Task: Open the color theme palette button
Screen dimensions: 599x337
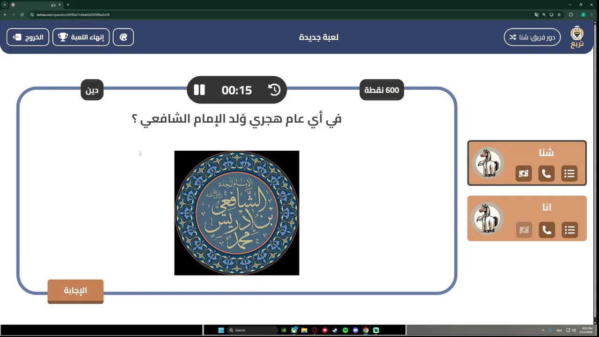Action: 124,37
